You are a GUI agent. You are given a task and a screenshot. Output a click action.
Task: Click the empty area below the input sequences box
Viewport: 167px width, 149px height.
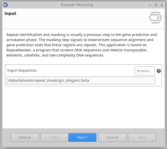83,108
